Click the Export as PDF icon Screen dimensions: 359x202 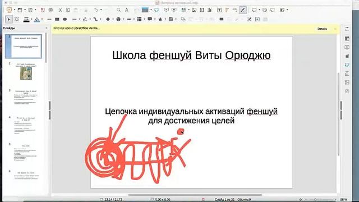[x=43, y=10]
